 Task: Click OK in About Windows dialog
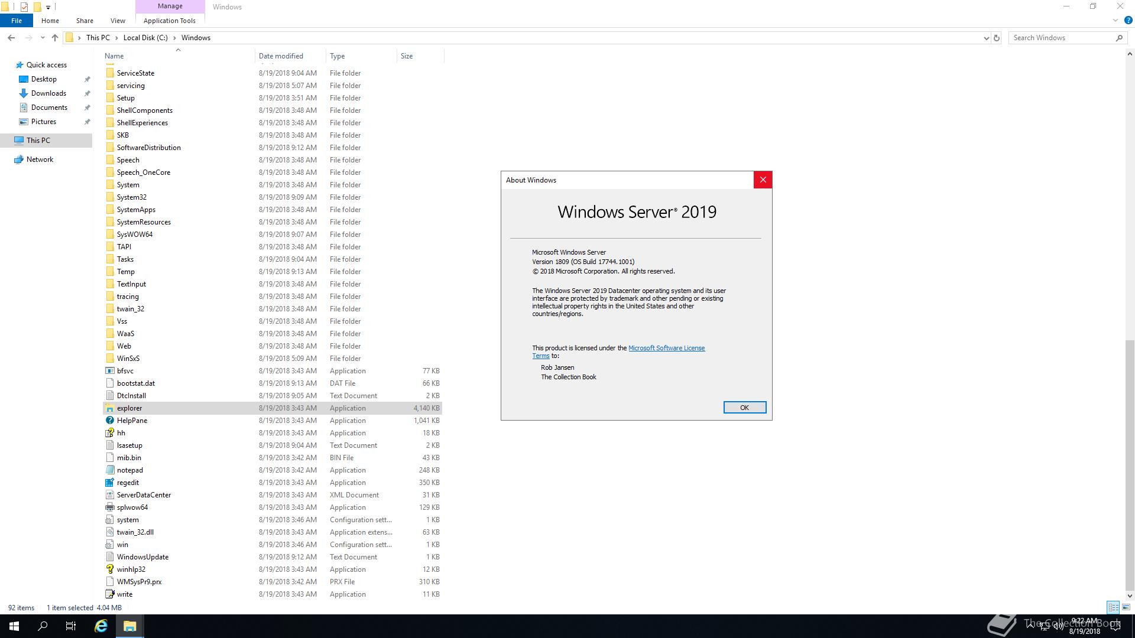pos(744,408)
